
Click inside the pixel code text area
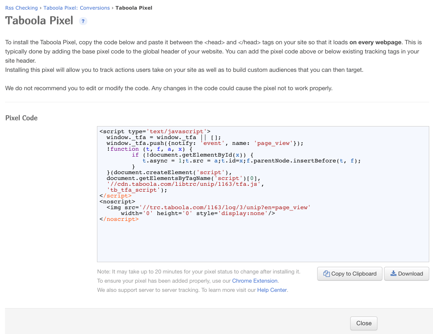coord(263,194)
